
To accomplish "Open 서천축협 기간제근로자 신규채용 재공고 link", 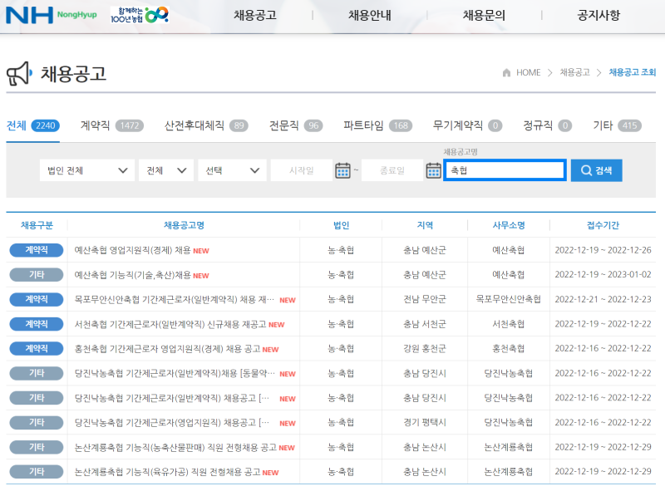I will (170, 324).
